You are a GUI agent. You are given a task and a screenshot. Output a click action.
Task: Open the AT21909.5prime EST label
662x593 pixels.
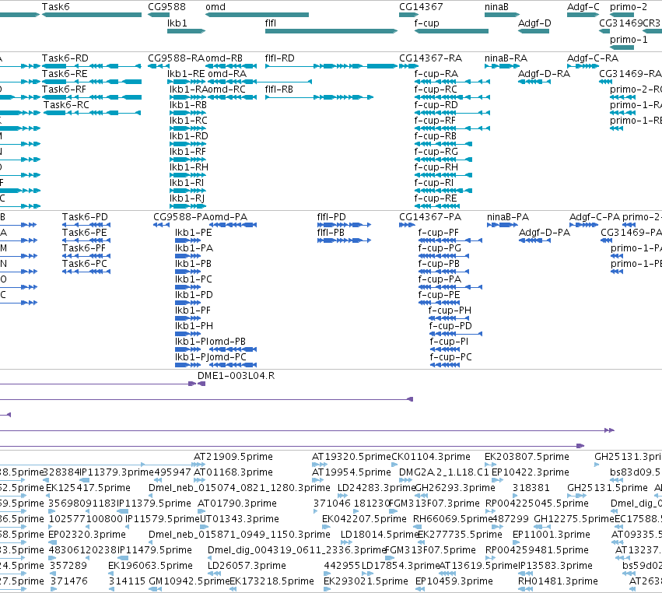pos(233,457)
